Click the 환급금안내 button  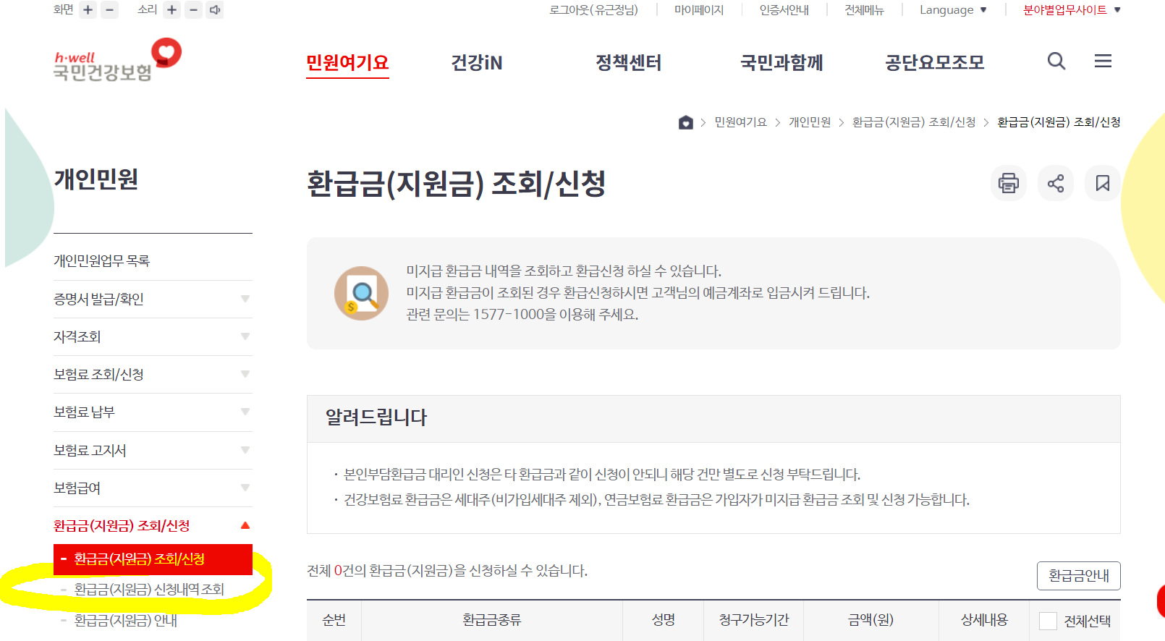pos(1079,576)
